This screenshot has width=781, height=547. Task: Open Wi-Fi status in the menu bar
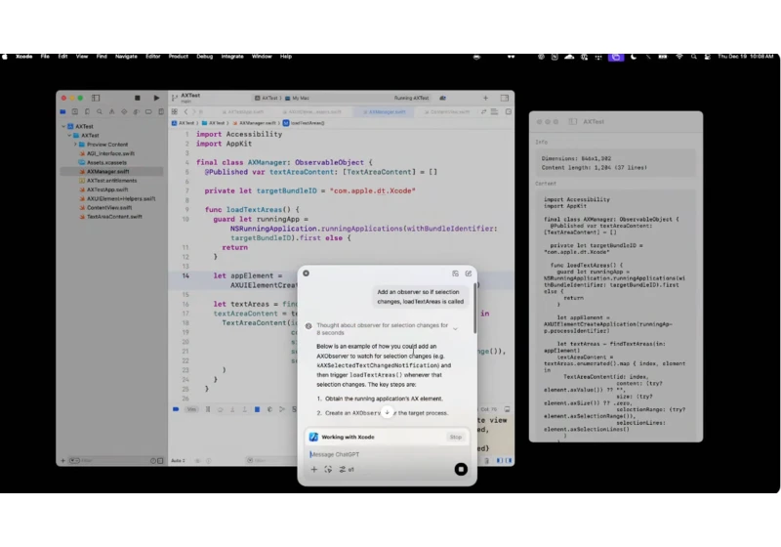[x=679, y=57]
